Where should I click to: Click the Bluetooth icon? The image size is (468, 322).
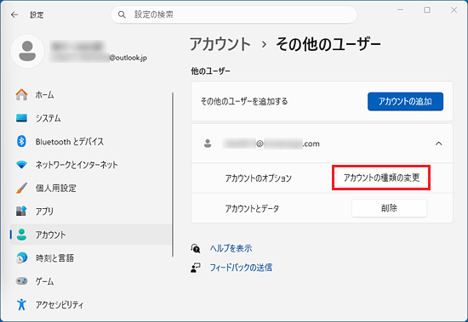point(21,141)
